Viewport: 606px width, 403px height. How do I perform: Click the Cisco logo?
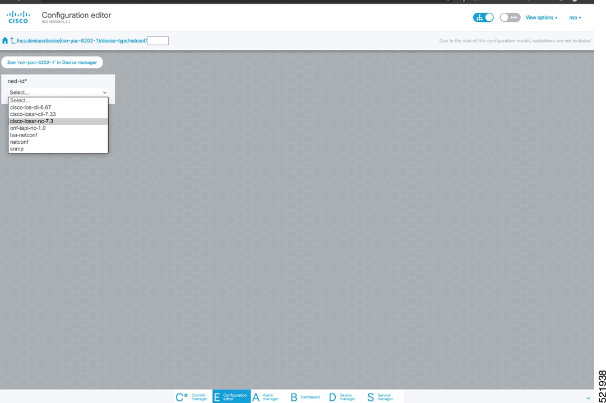coord(18,17)
